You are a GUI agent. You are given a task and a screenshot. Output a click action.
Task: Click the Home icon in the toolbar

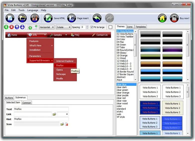click(162, 18)
